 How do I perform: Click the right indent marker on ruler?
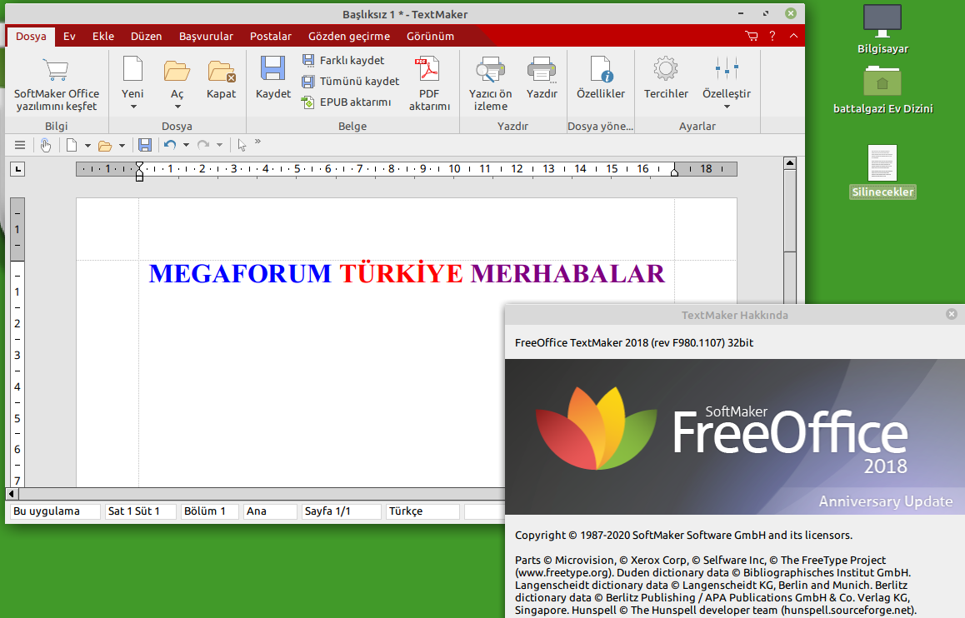[x=674, y=172]
